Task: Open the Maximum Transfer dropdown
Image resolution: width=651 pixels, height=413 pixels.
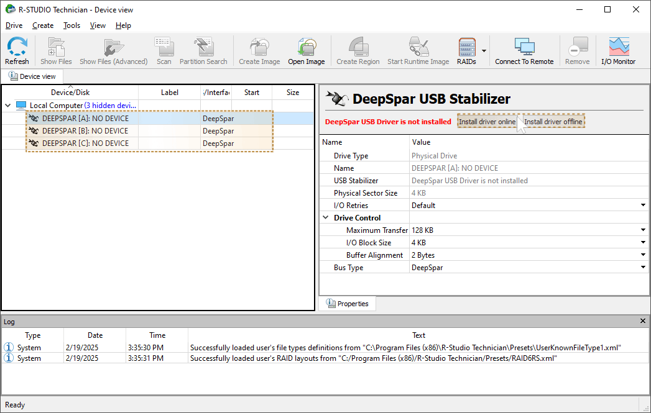Action: click(x=643, y=230)
